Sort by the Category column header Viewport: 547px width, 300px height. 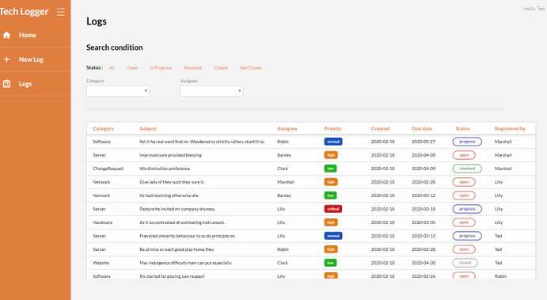click(x=103, y=129)
